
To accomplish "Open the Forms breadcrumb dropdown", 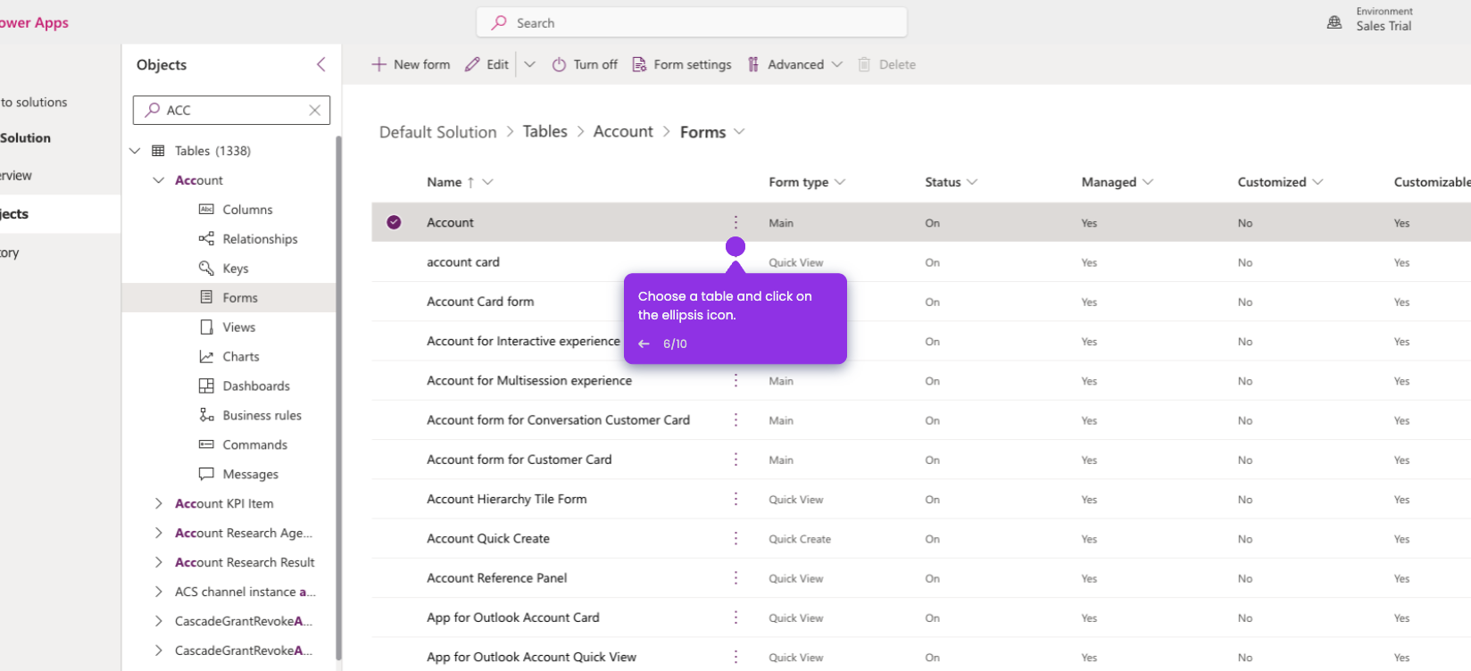I will click(739, 132).
